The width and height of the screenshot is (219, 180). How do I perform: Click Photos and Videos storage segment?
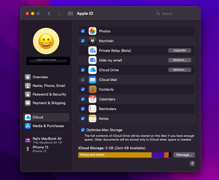point(115,155)
